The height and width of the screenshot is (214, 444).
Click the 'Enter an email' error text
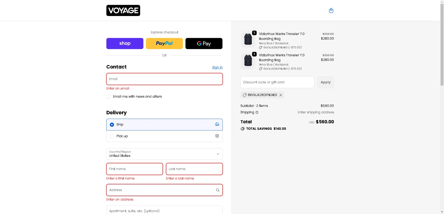pyautogui.click(x=118, y=89)
